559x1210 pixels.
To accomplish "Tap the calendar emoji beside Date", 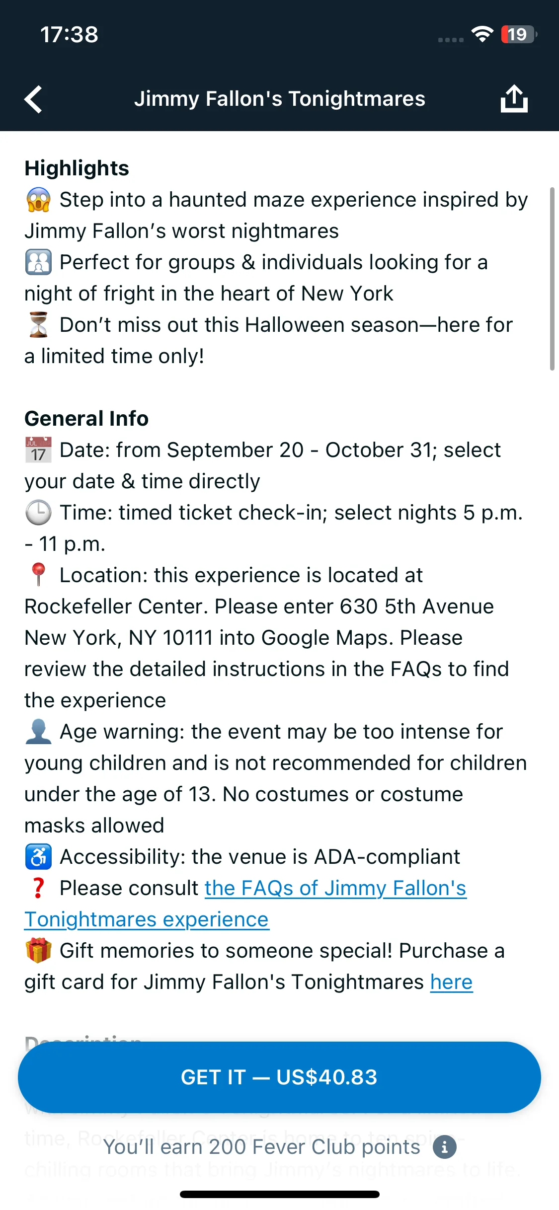I will tap(38, 450).
